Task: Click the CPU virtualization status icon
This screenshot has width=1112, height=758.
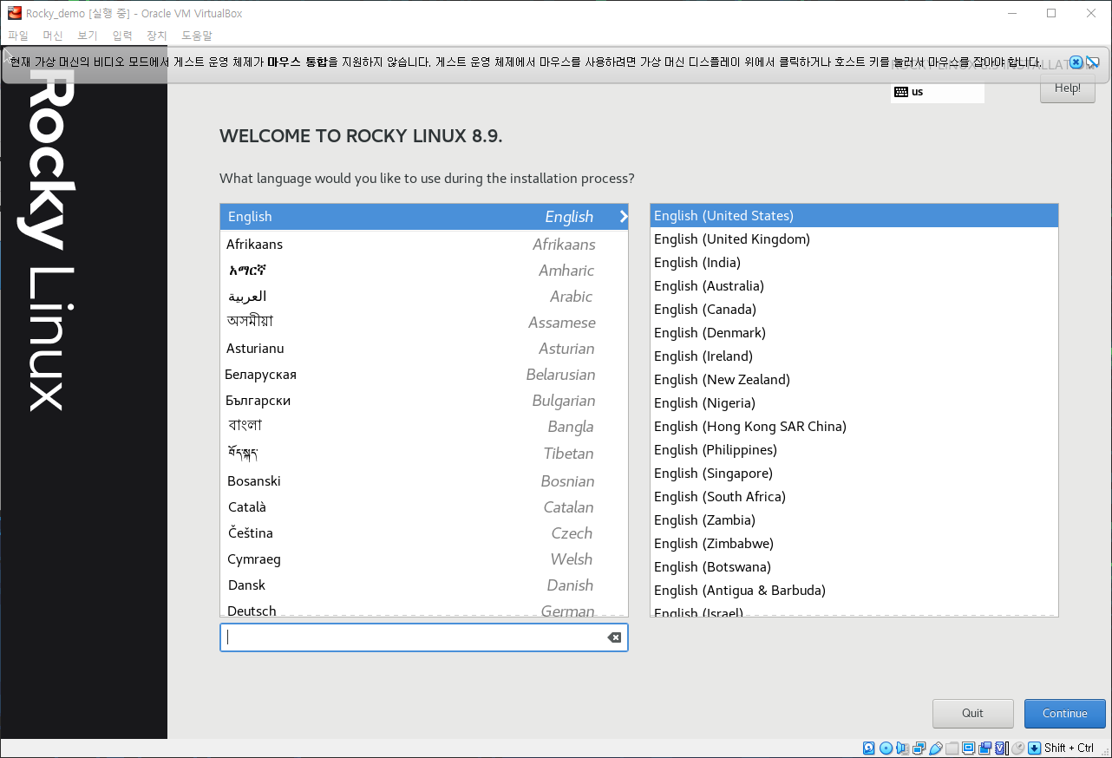Action: (x=1001, y=748)
